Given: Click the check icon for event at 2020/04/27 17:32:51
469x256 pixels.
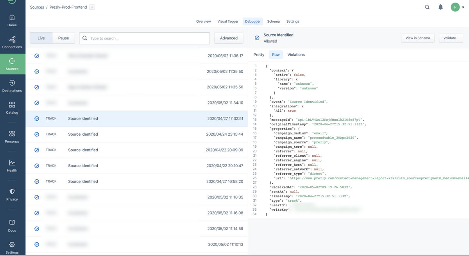Looking at the screenshot, I should pyautogui.click(x=37, y=118).
